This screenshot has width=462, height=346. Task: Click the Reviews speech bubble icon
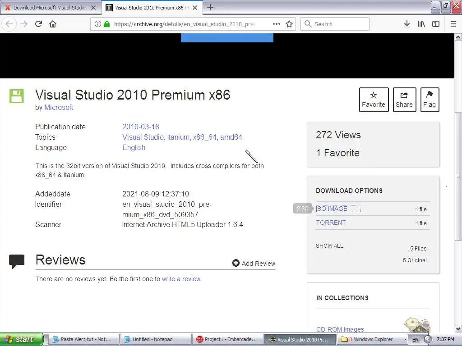point(17,261)
